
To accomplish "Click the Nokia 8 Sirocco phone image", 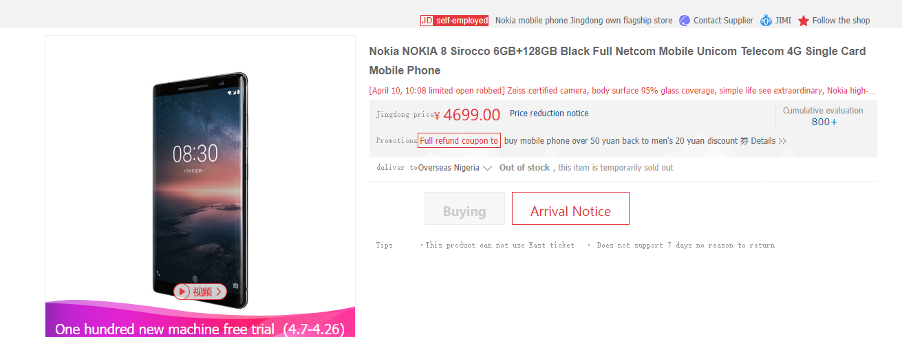I will point(200,189).
